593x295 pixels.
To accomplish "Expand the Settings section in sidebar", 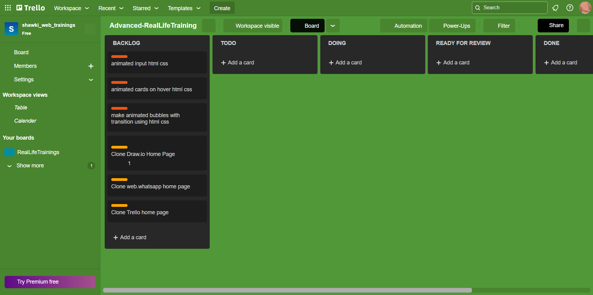I will click(x=91, y=80).
